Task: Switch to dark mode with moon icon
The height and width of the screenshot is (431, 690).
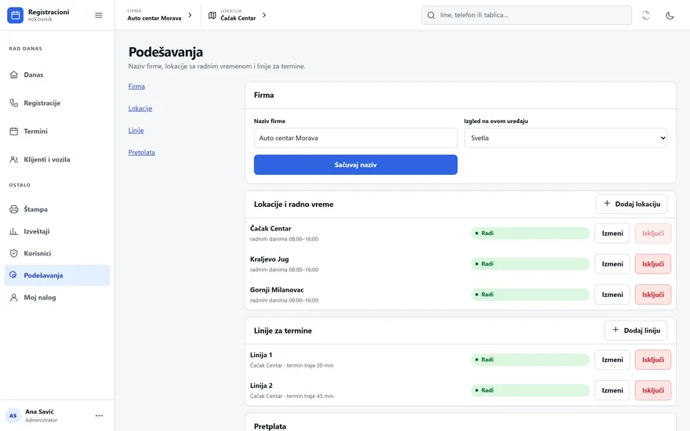Action: coord(670,16)
